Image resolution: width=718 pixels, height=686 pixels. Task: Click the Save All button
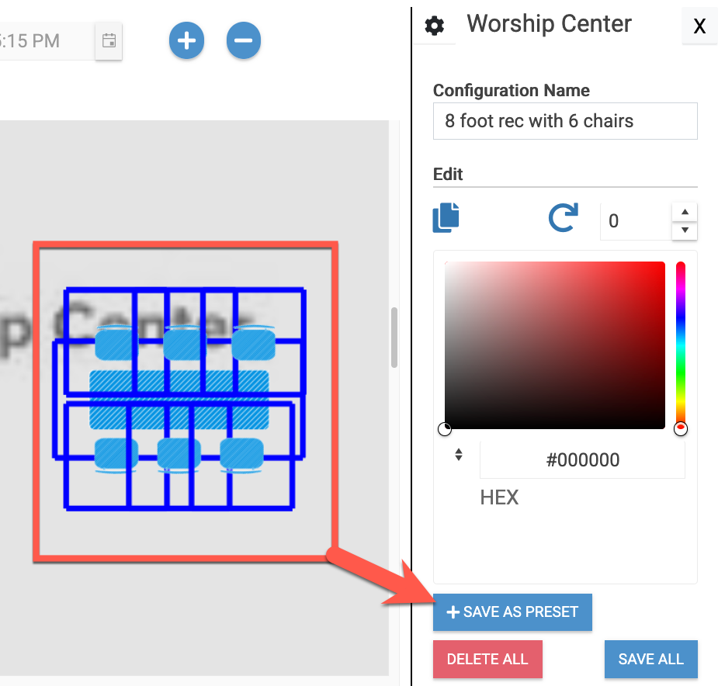pos(650,659)
